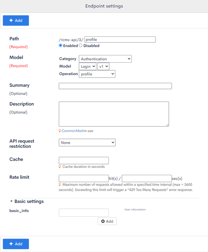Image resolution: width=208 pixels, height=252 pixels.
Task: Click the Rate limit hit(s) input
Action: coord(84,178)
